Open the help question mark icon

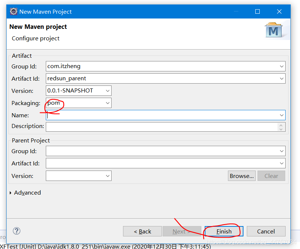[17, 231]
